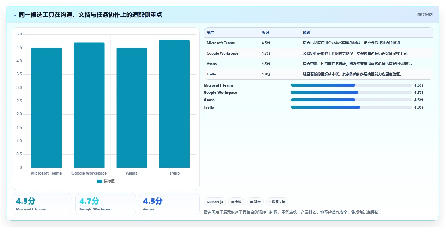Click the 0 tick on the chart's y-axis
This screenshot has width=445, height=227.
21,168
